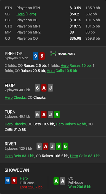
Task: Click Hero Bets 83.1 bb river action
Action: (20, 156)
